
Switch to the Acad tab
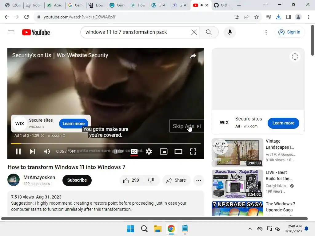[x=55, y=5]
